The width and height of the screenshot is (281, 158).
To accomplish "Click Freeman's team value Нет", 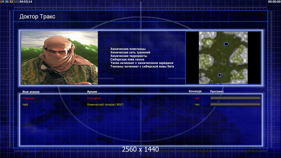I will [x=197, y=98].
